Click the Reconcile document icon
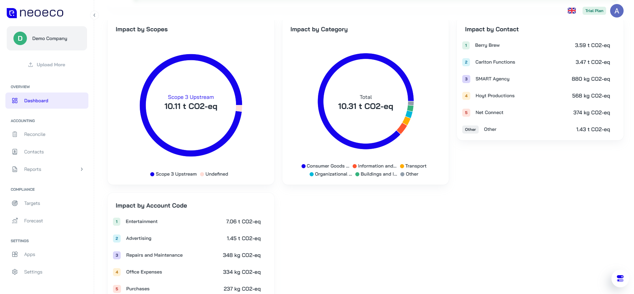The width and height of the screenshot is (634, 294). coord(15,134)
